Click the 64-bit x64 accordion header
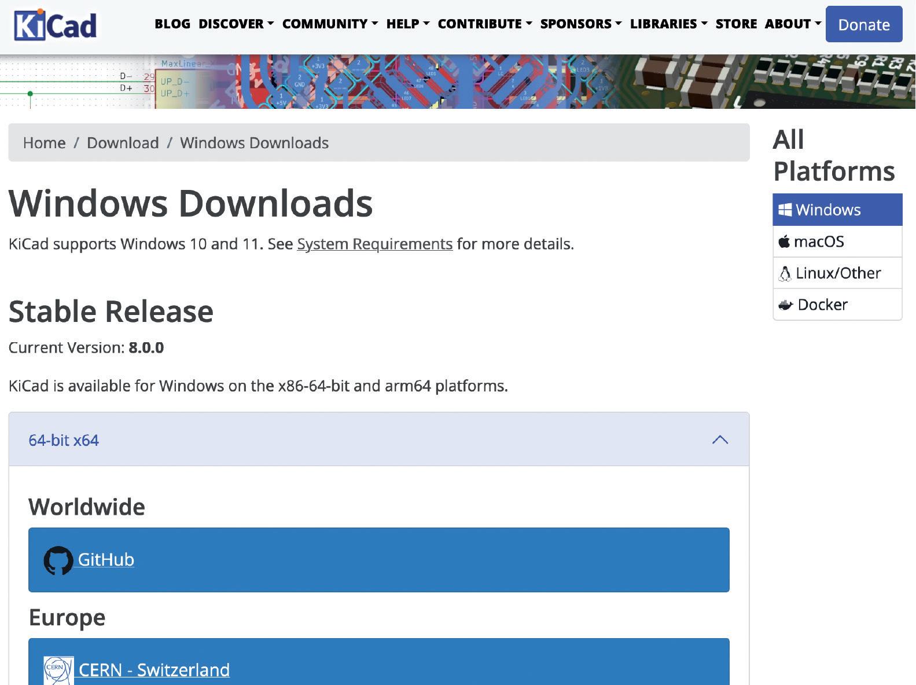Image resolution: width=916 pixels, height=685 pixels. (379, 439)
